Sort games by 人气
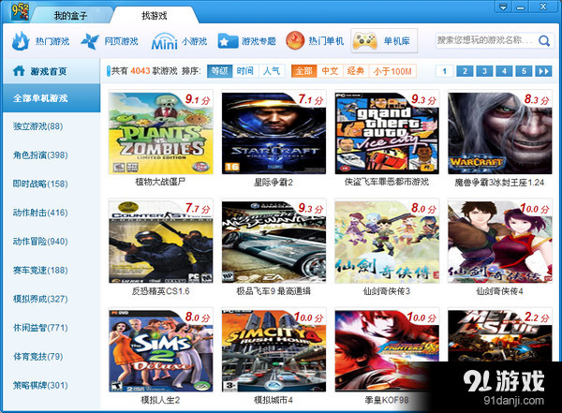This screenshot has width=562, height=413. [x=272, y=71]
